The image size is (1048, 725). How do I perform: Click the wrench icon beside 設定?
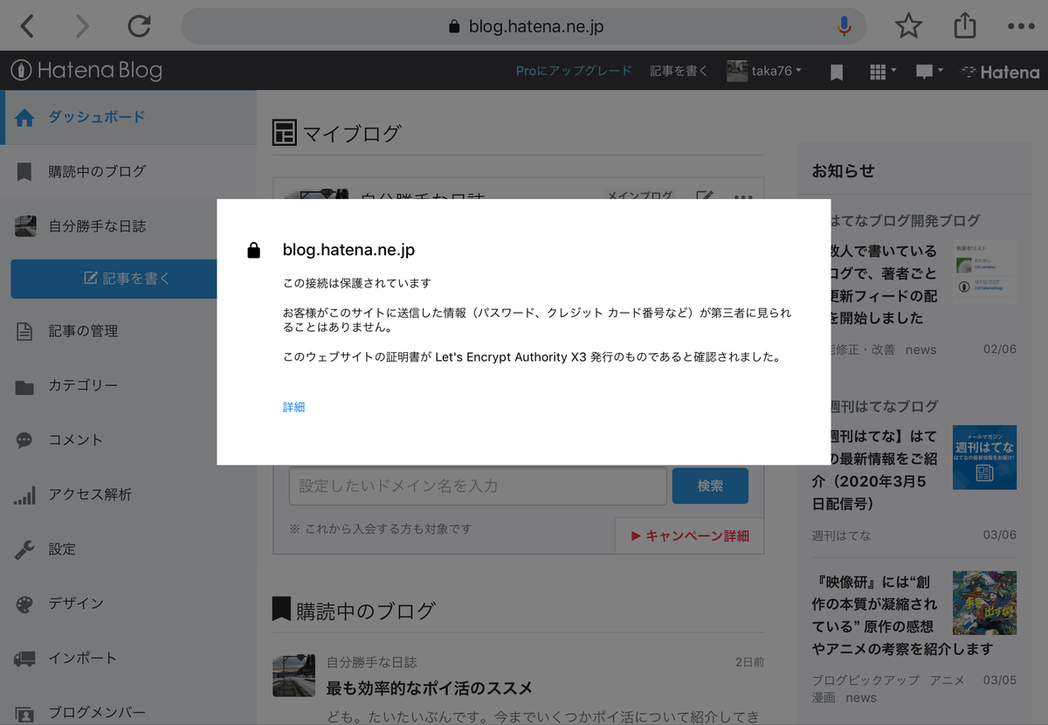click(x=24, y=549)
